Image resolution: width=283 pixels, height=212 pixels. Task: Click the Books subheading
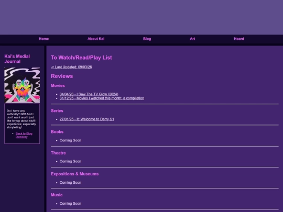[x=57, y=132]
